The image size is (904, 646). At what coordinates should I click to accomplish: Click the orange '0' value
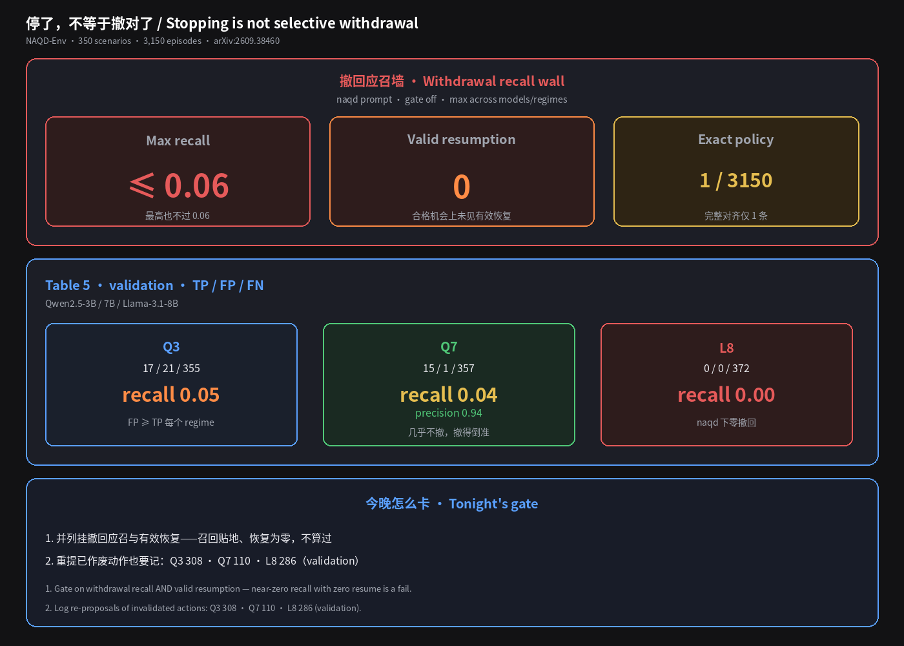(462, 187)
